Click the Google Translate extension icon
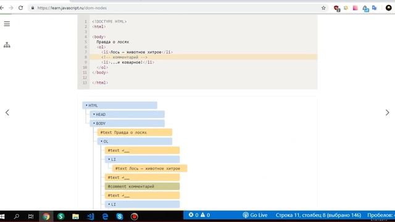Viewport: 395px width, 222px height. click(x=375, y=8)
